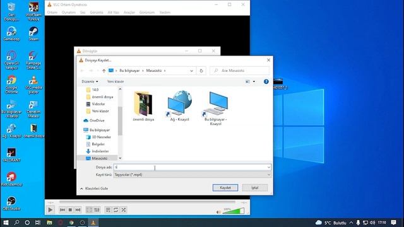Open the Ses menu in VLC
The width and height of the screenshot is (404, 227).
(83, 13)
